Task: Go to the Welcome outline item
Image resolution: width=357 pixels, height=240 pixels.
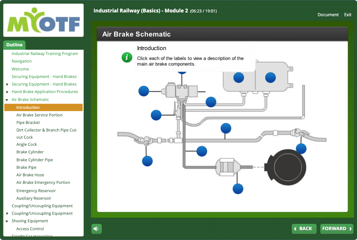Action: pos(20,69)
